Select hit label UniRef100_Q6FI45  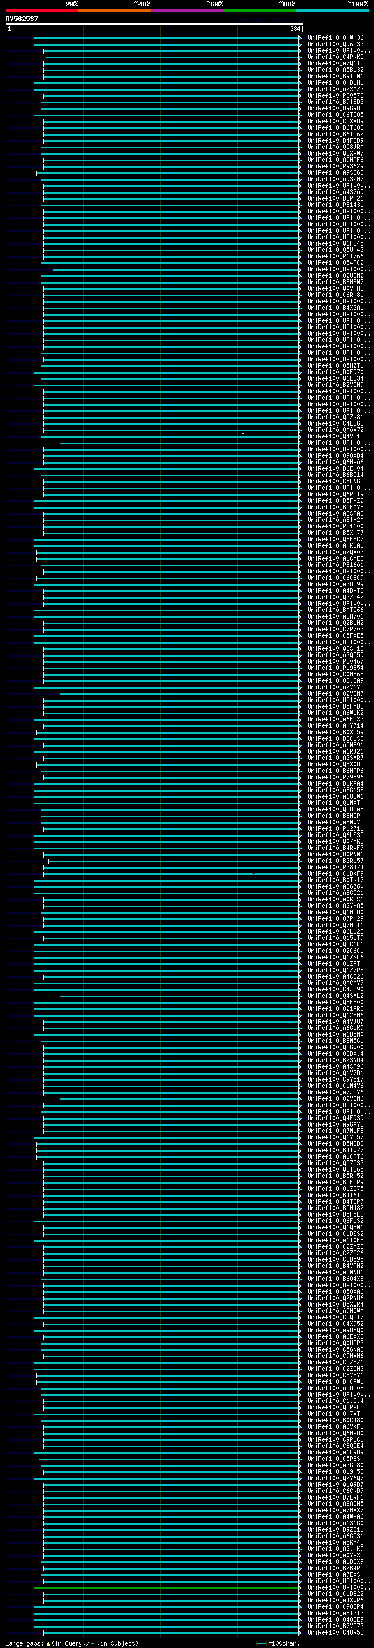[335, 243]
